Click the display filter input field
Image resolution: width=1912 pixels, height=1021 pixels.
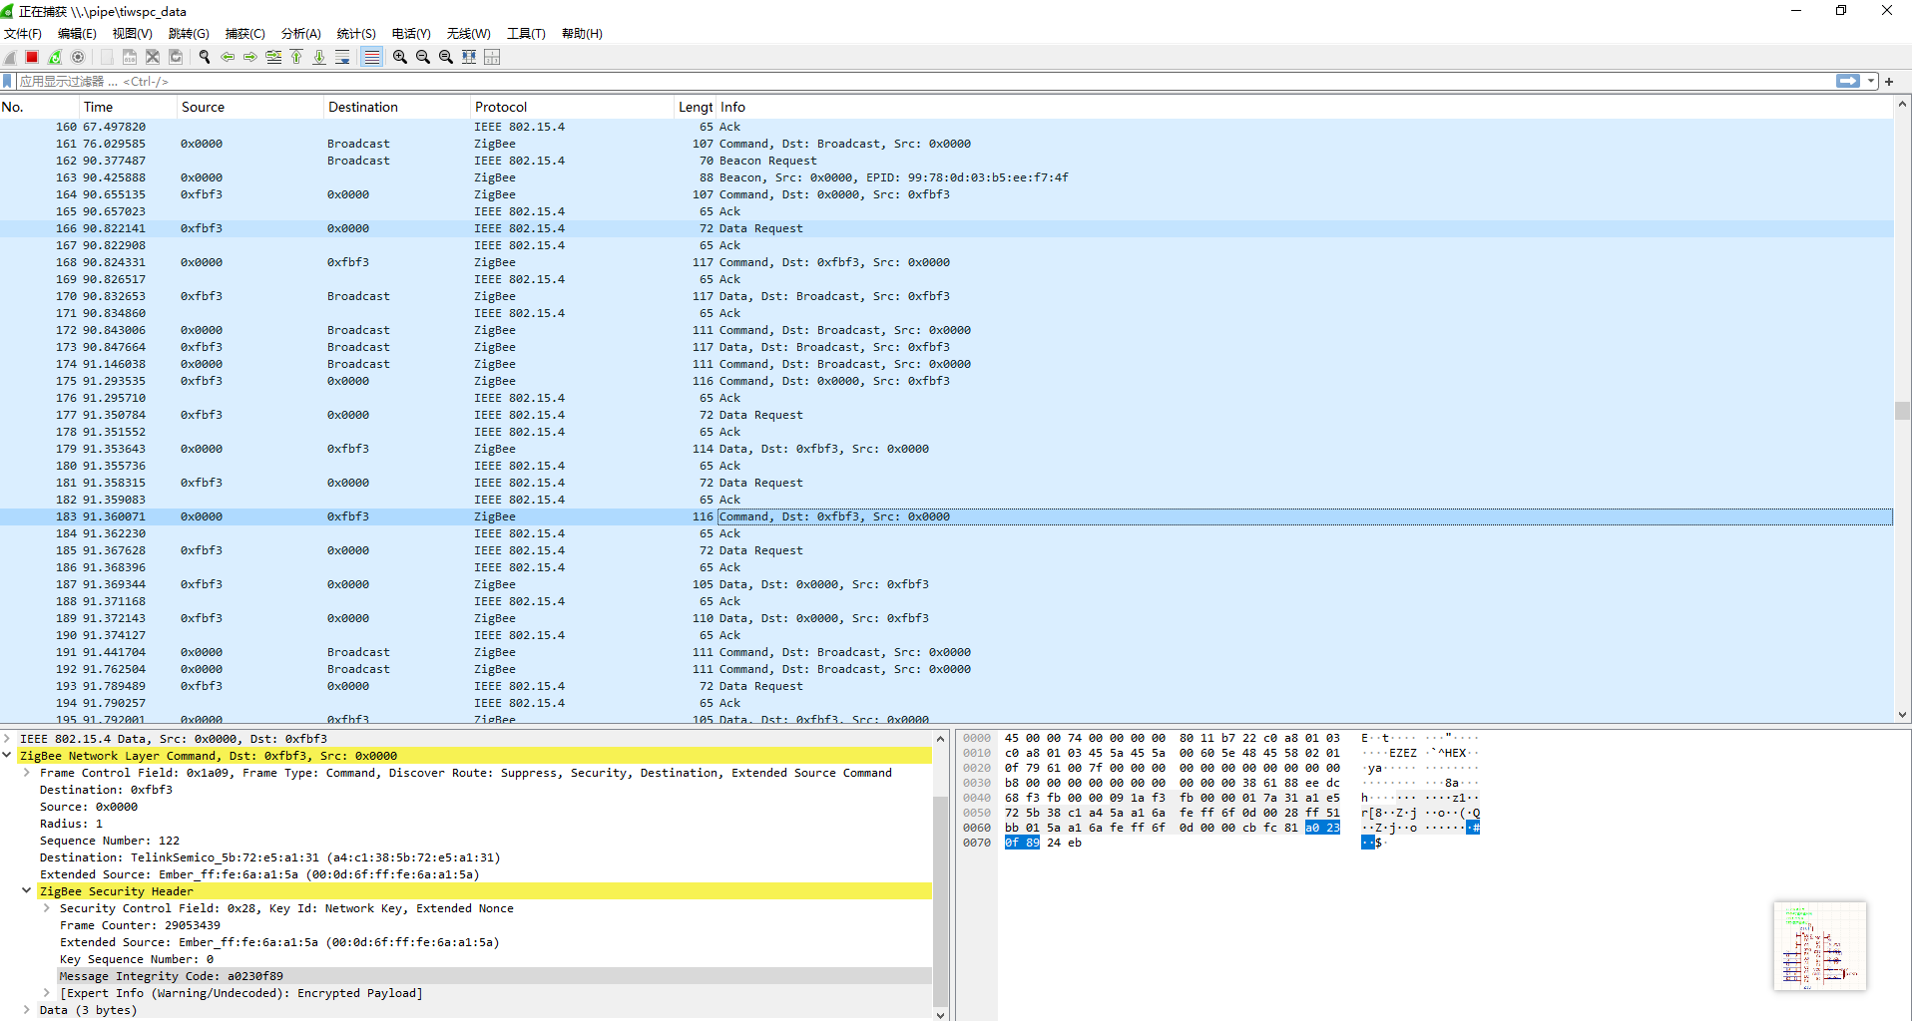[898, 82]
